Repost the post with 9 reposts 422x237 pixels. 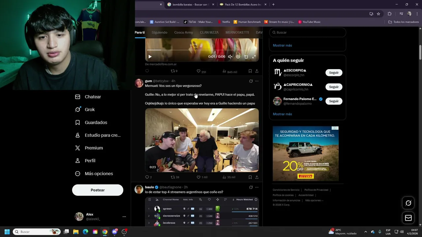click(174, 71)
